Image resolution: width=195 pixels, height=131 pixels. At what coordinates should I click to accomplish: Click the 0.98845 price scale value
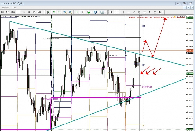coord(190,82)
